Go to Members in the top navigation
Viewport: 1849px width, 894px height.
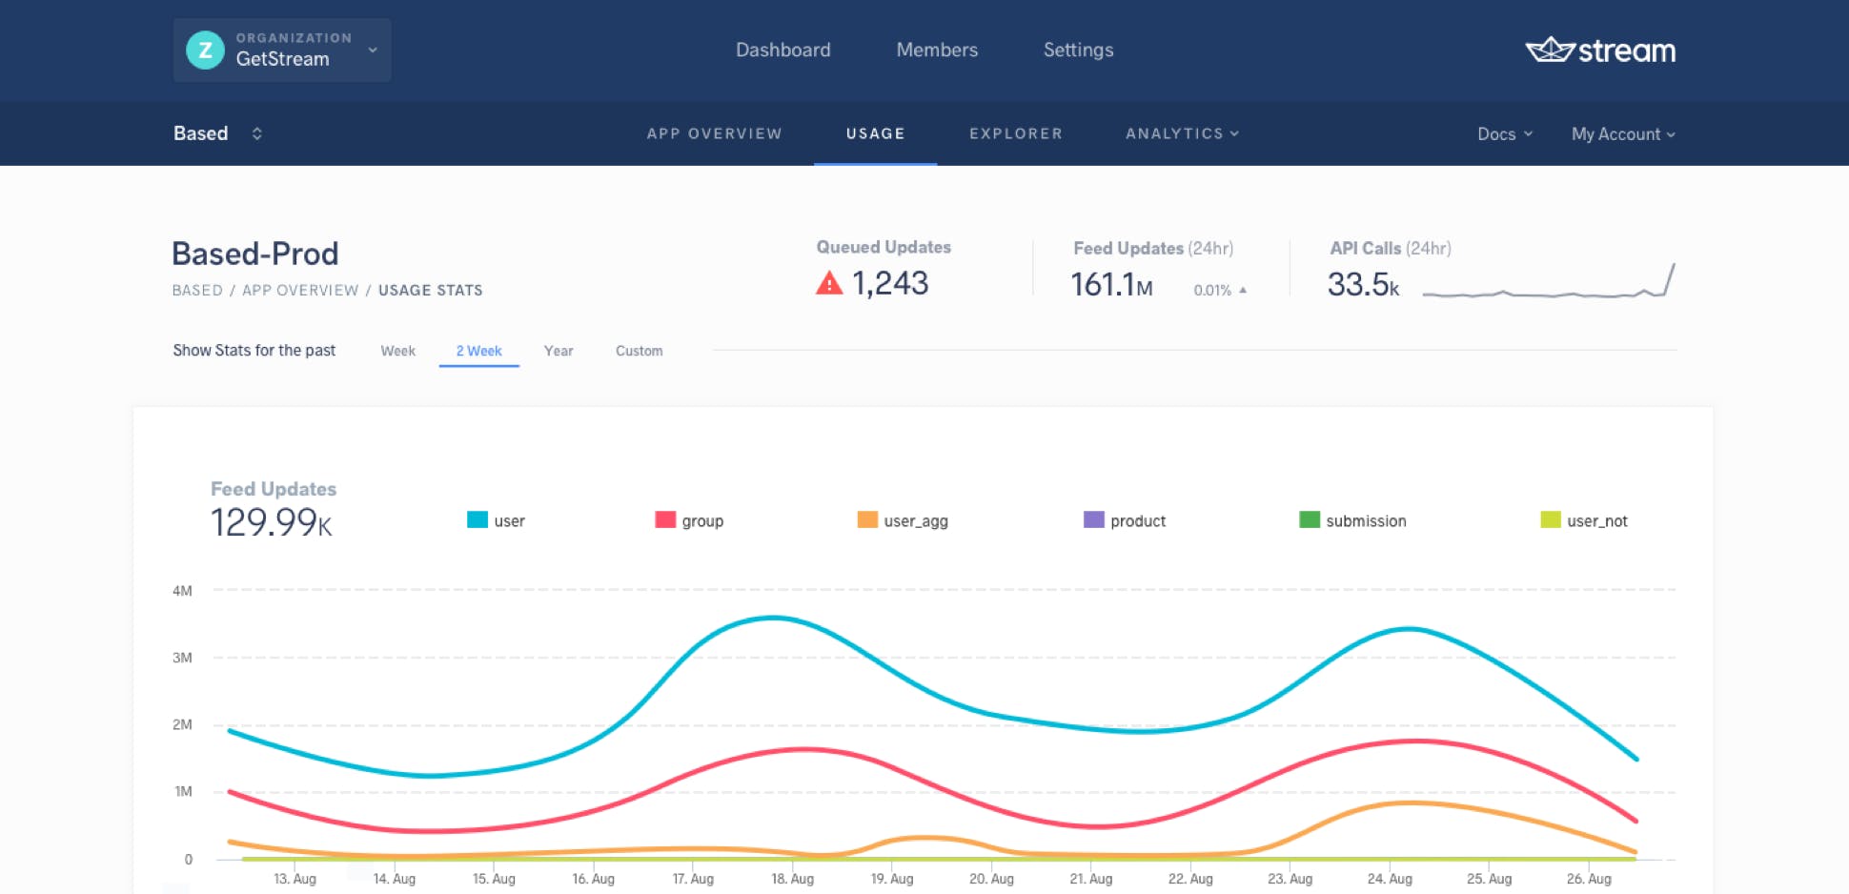coord(936,50)
